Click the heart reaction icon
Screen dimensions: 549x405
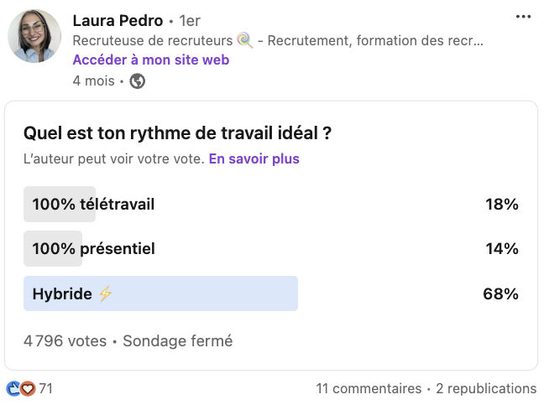tap(28, 388)
